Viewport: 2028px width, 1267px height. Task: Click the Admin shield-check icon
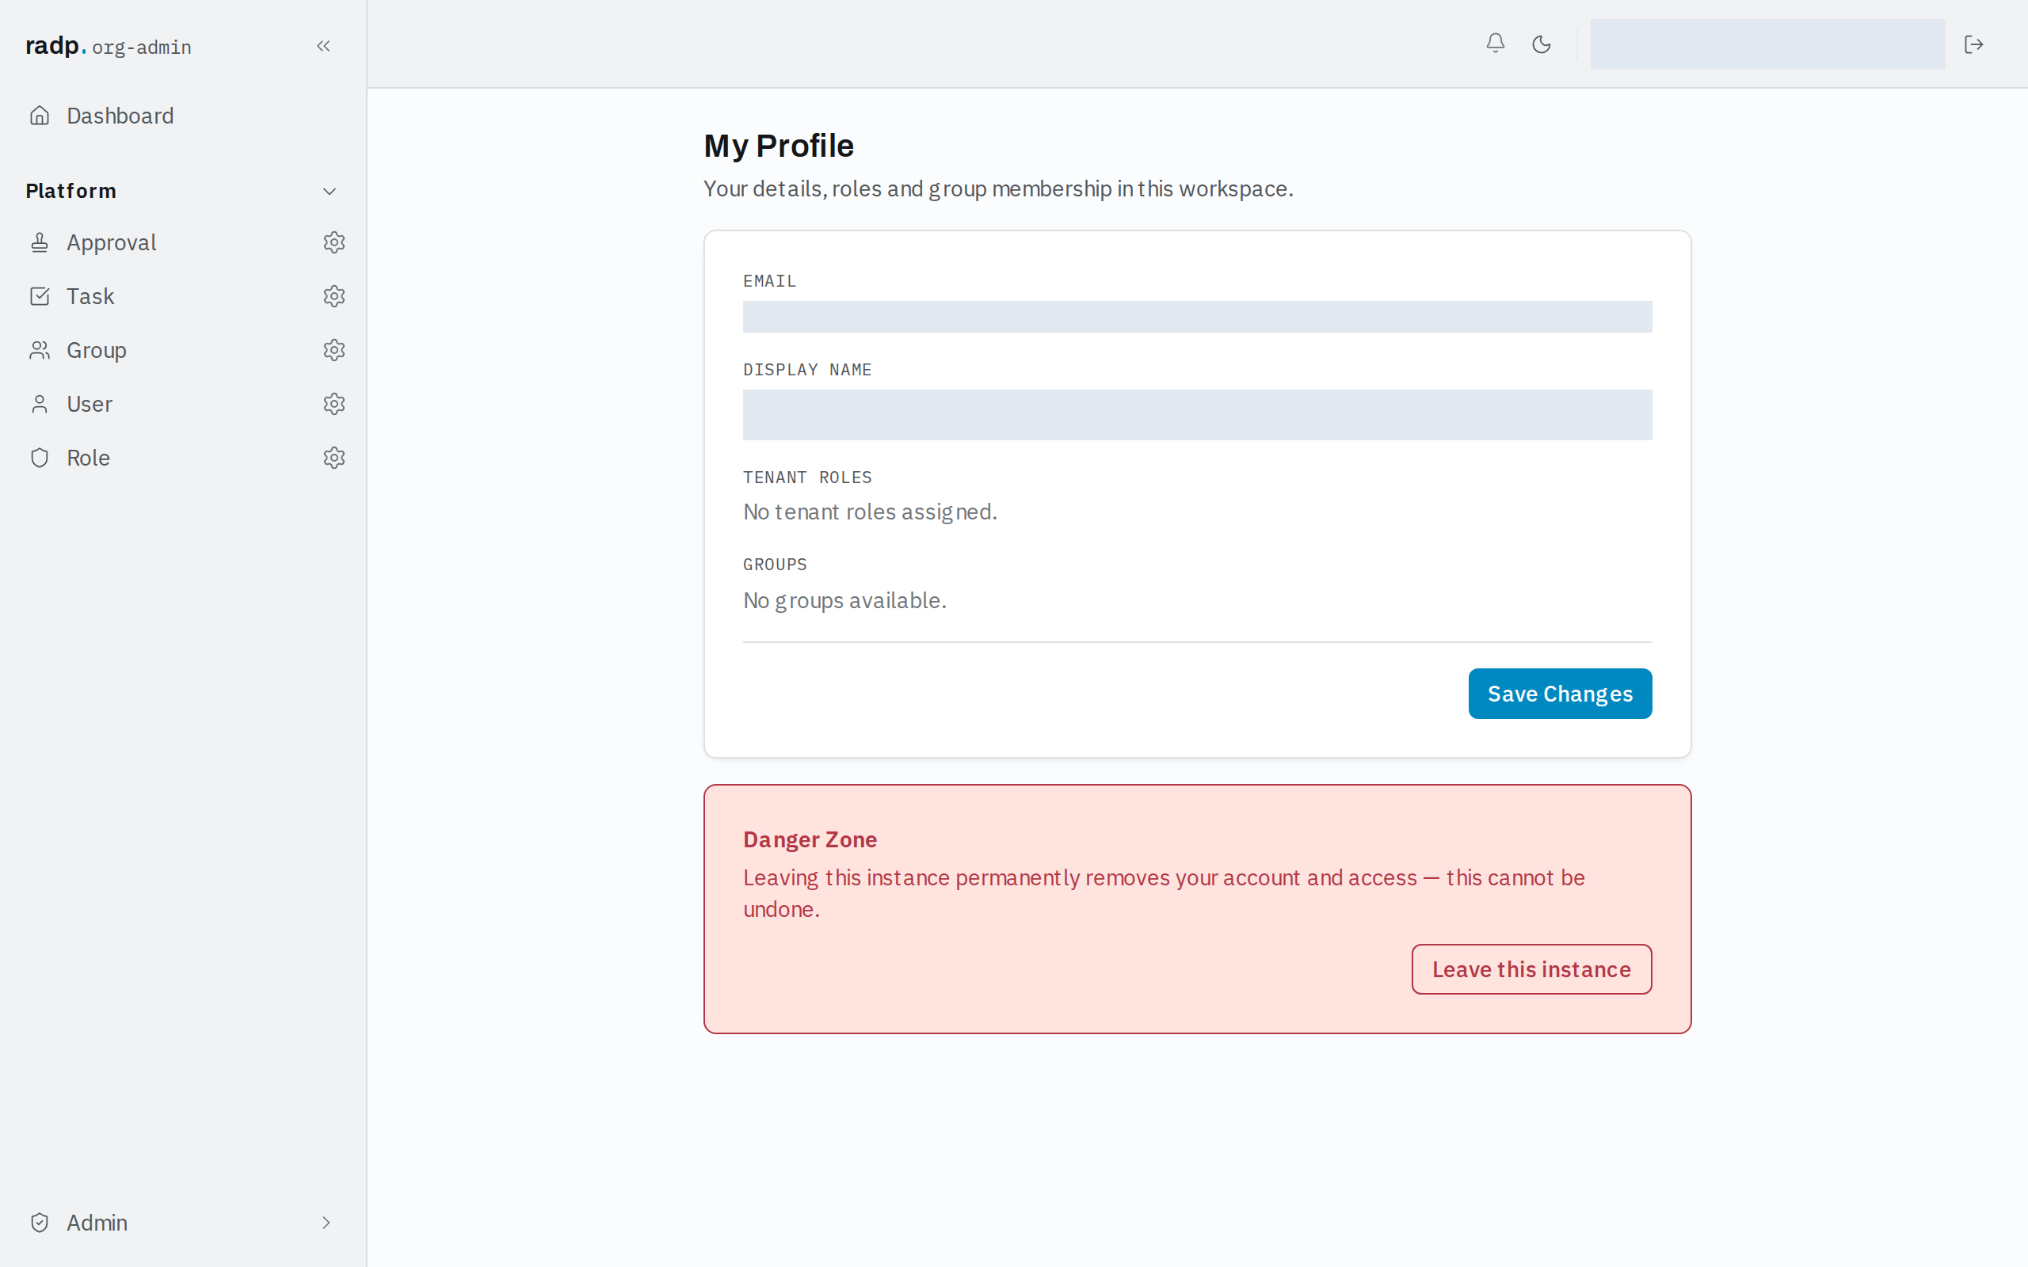click(x=40, y=1223)
